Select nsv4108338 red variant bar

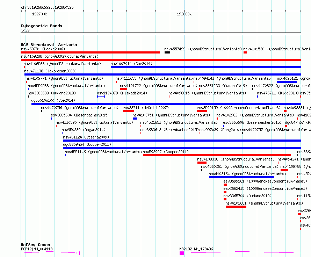point(202,163)
